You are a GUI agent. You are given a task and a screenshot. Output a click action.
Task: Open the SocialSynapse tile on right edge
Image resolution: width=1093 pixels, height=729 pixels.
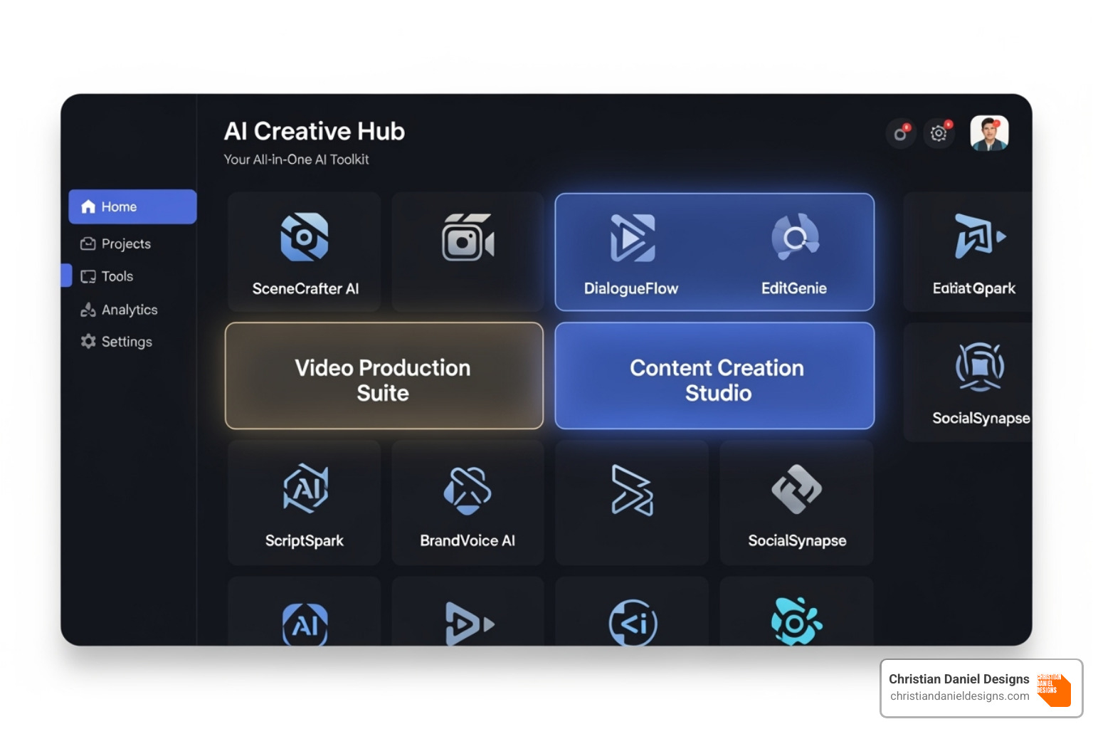pyautogui.click(x=979, y=369)
